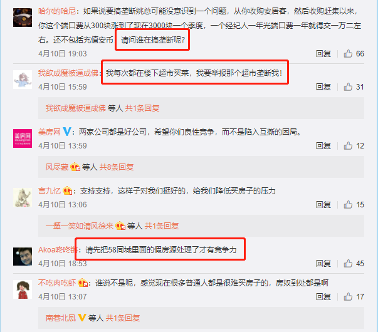Viewport: 378px width, 332px height.
Task: Click the crown badge next to 言九亿
Action: 67,191
